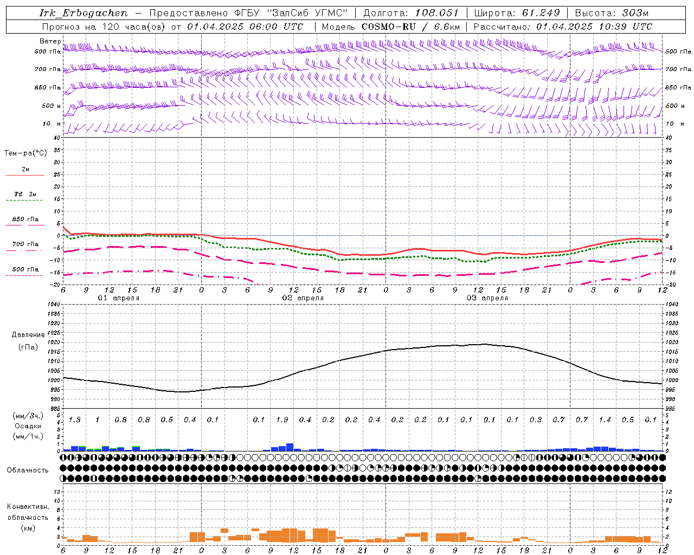Viewport: 694px width, 555px height.
Task: Click the 500 гПа label in temperature legend
Action: pos(25,269)
